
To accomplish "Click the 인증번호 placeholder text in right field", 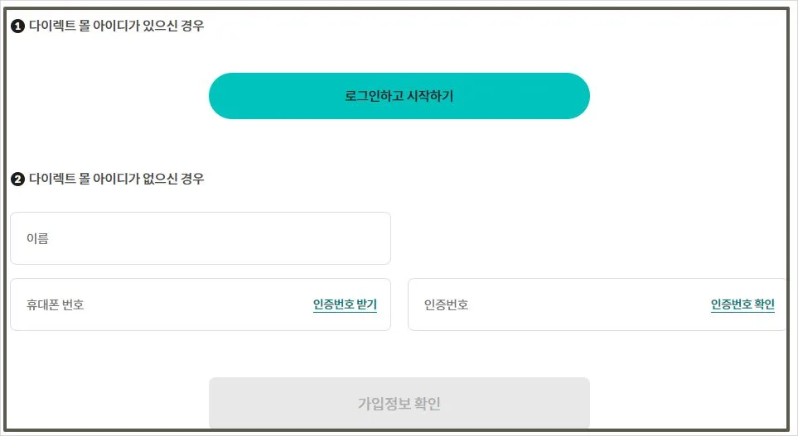I will (447, 304).
